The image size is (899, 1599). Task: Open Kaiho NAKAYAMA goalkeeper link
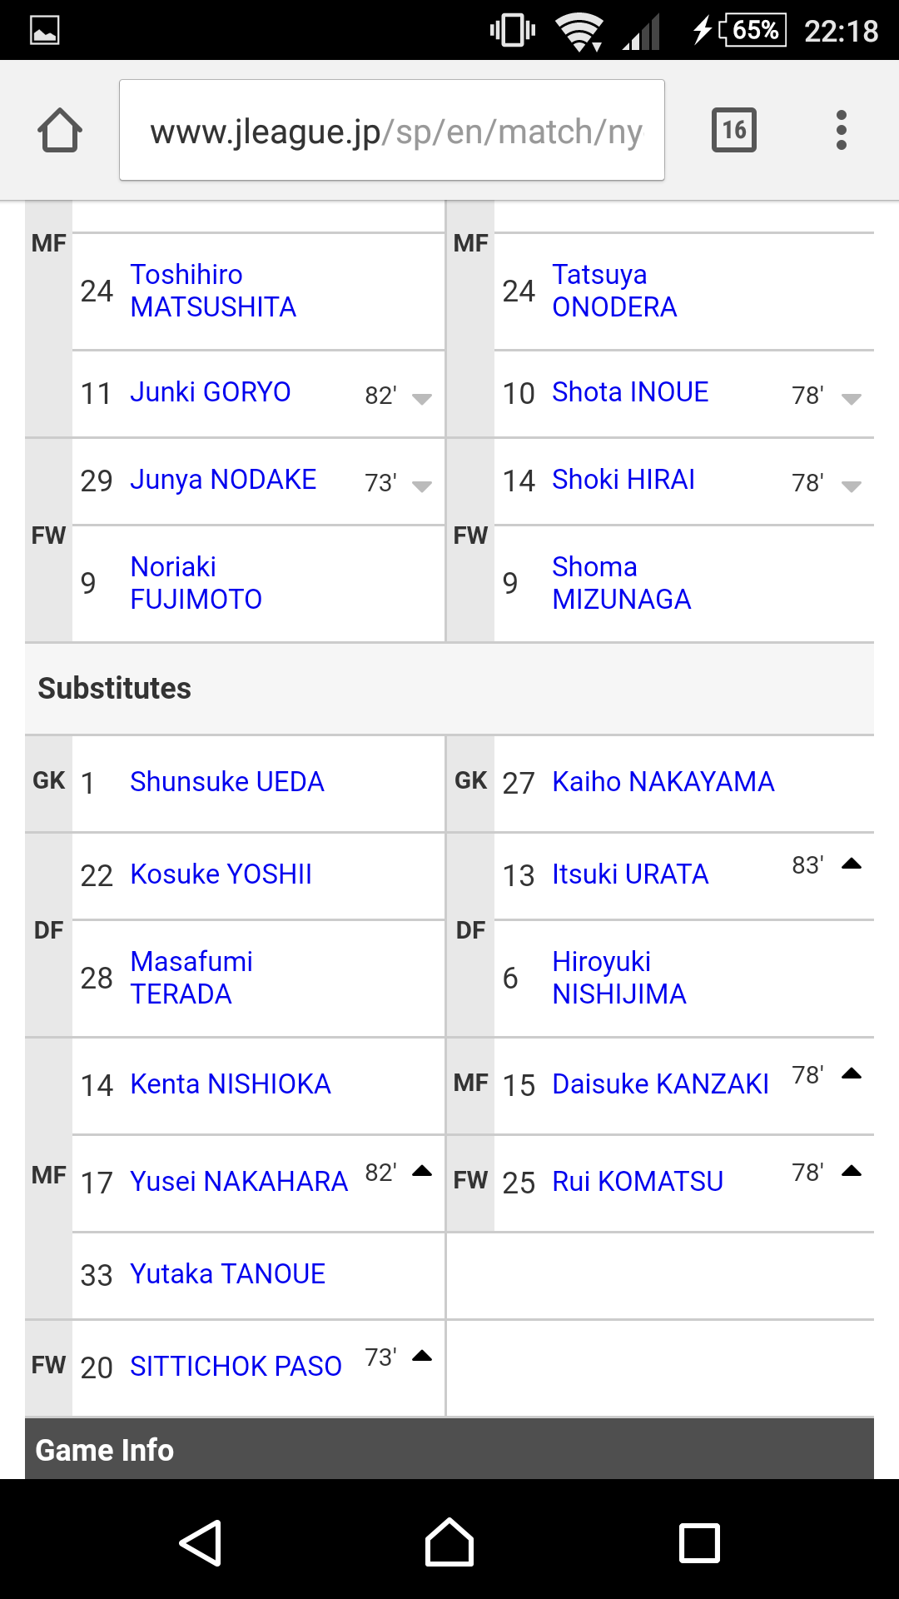point(663,782)
